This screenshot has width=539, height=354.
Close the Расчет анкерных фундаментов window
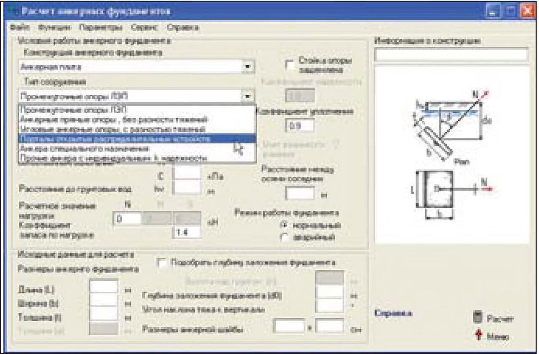[527, 11]
